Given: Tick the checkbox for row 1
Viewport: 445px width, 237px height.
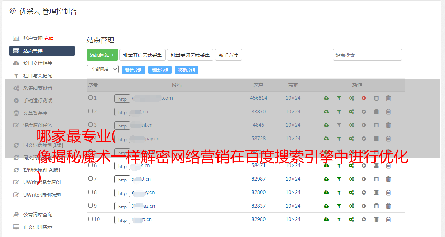Looking at the screenshot, I should click(x=90, y=98).
